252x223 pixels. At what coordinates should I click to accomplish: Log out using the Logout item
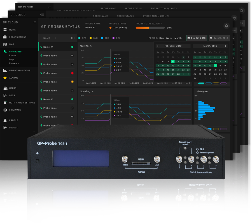point(11,128)
